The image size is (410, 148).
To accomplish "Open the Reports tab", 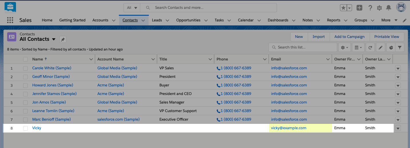I will tap(334, 20).
